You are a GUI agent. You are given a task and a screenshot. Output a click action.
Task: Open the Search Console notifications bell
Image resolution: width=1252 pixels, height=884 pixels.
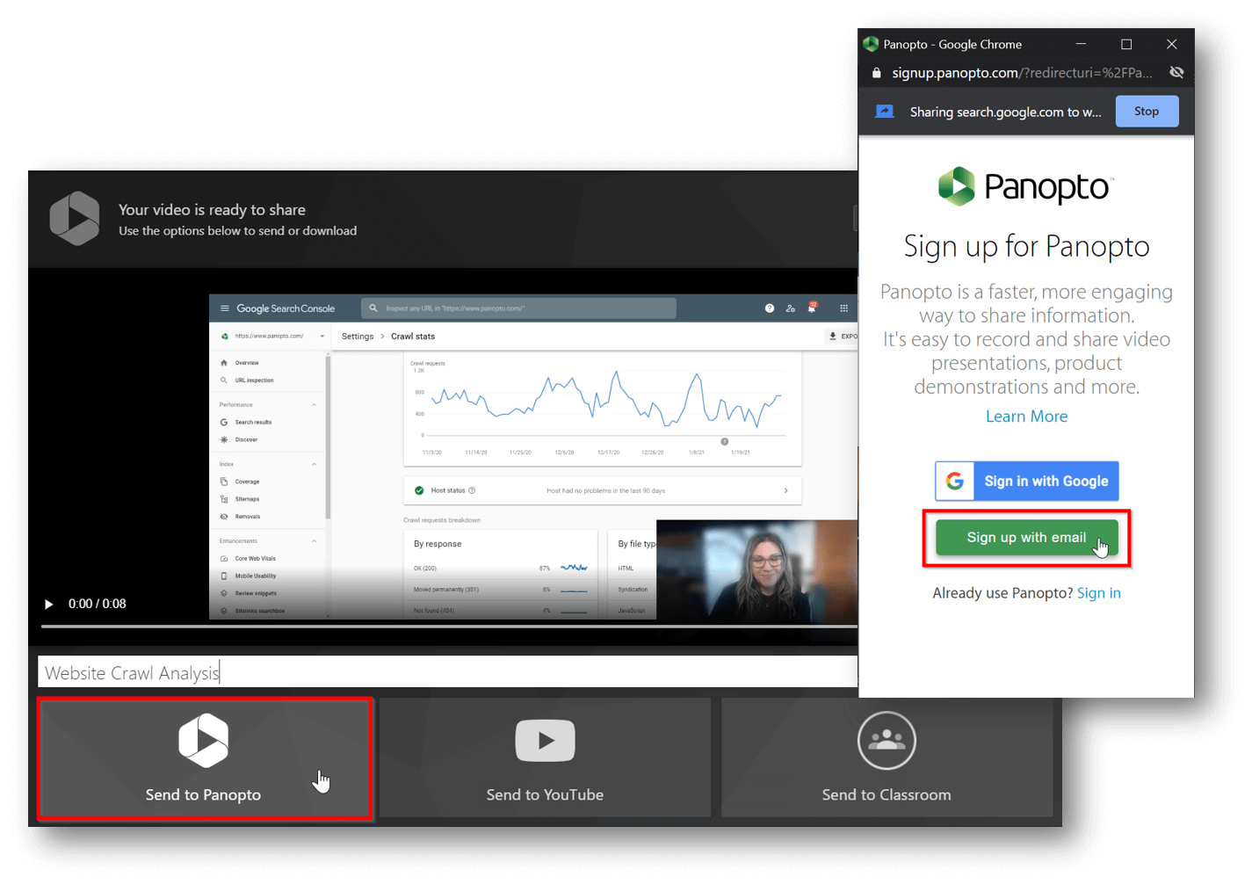click(x=812, y=308)
